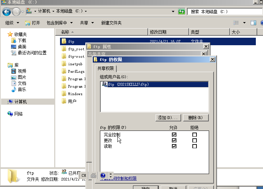This screenshot has width=263, height=189.
Task: Open the 下载 folder in favorites
Action: pyautogui.click(x=22, y=40)
